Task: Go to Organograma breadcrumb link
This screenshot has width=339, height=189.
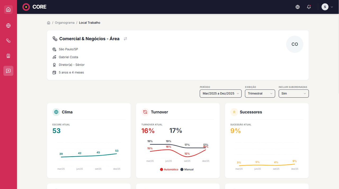Action: click(x=65, y=23)
